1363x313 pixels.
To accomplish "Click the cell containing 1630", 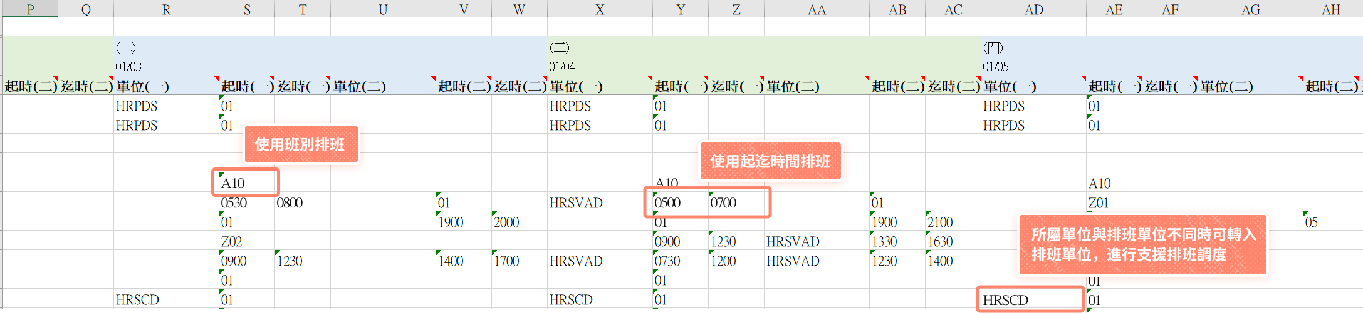I will point(952,241).
